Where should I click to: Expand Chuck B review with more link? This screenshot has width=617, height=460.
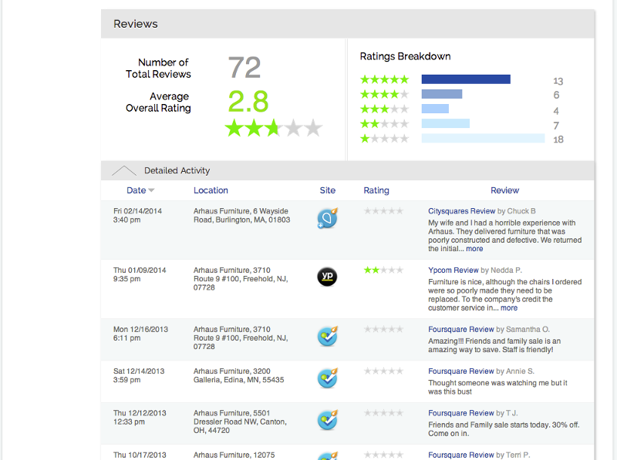(474, 249)
